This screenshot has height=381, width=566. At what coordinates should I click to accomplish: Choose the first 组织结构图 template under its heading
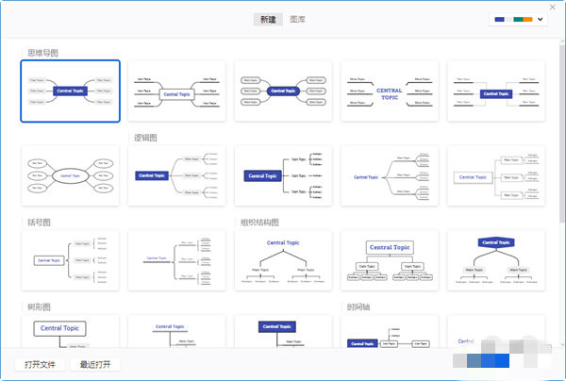(x=283, y=259)
